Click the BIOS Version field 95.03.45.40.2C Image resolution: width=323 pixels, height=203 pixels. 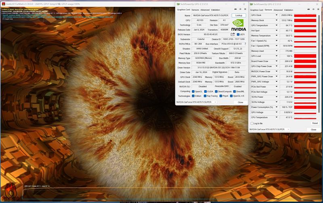click(x=210, y=34)
